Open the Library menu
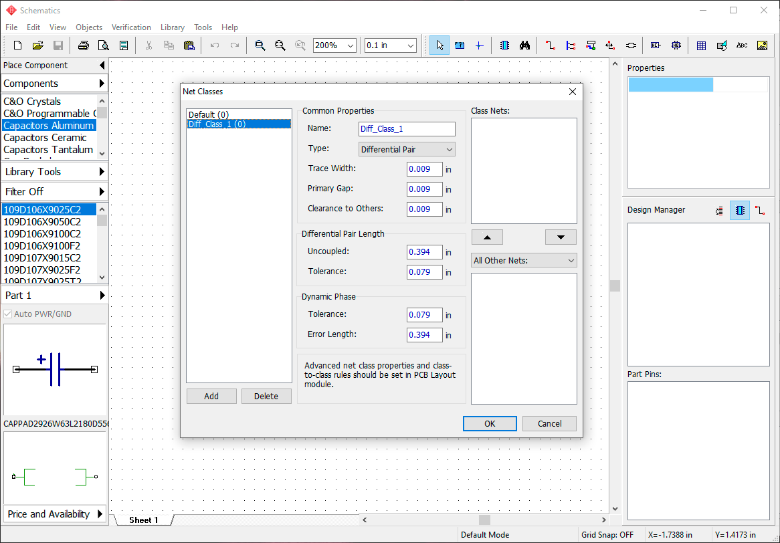 [x=172, y=27]
